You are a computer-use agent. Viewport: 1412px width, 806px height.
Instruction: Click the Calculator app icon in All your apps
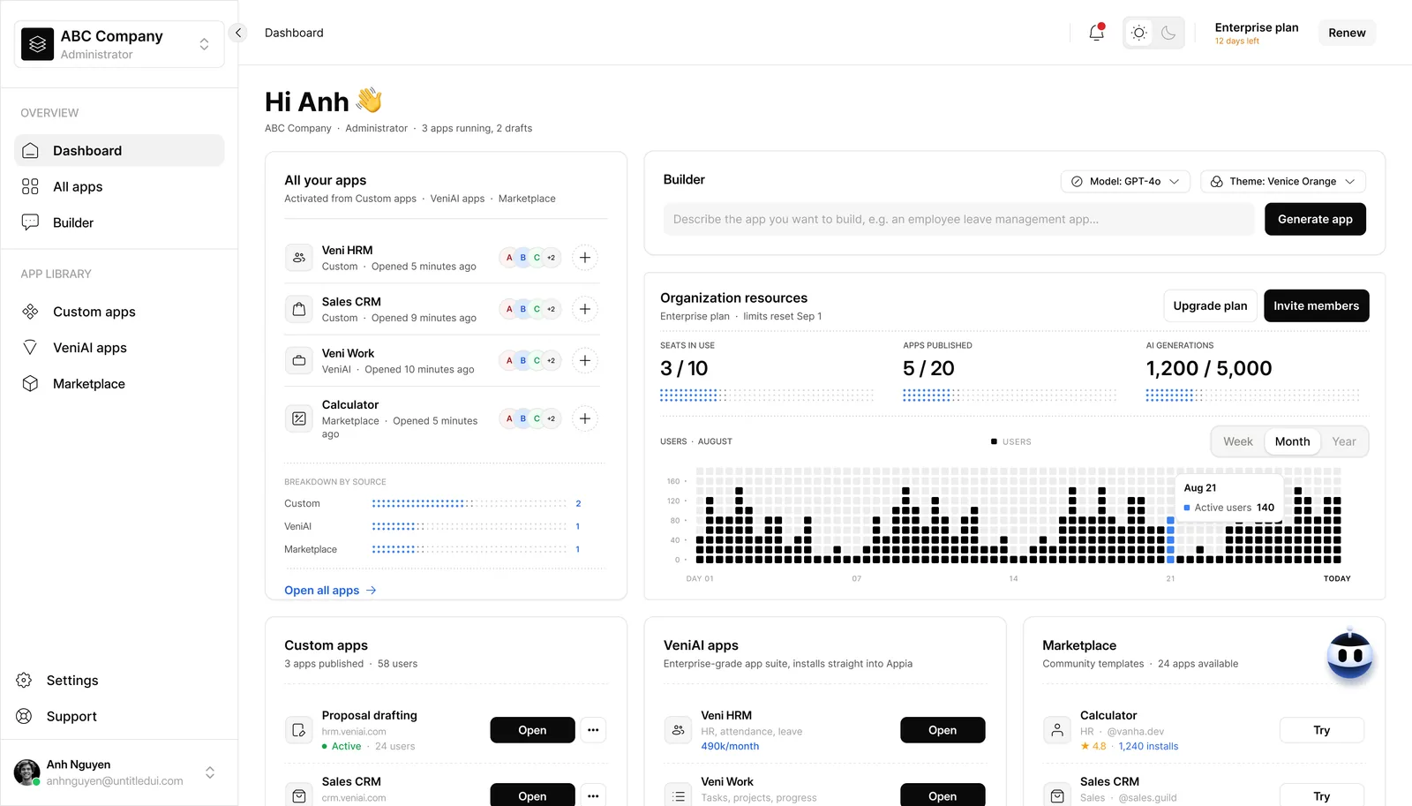click(299, 418)
